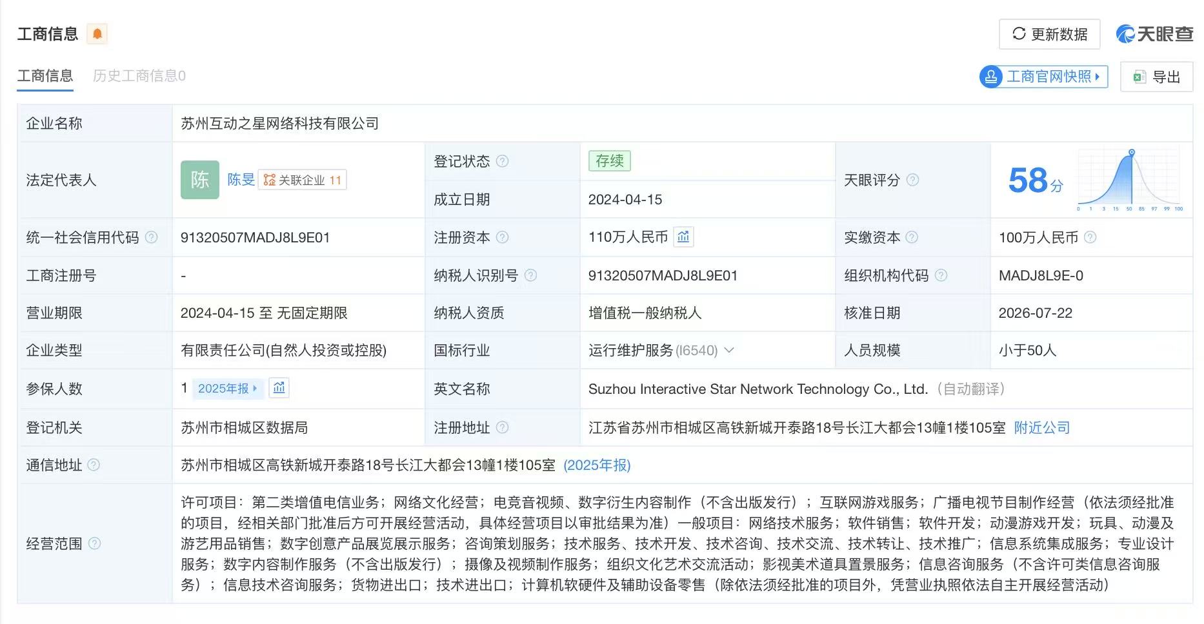Click the 天眼评分 score distribution chart
The height and width of the screenshot is (624, 1204).
click(1129, 180)
